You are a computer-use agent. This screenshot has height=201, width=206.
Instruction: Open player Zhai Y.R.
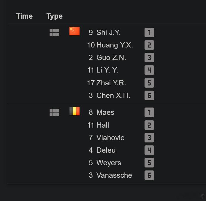[x=111, y=83]
